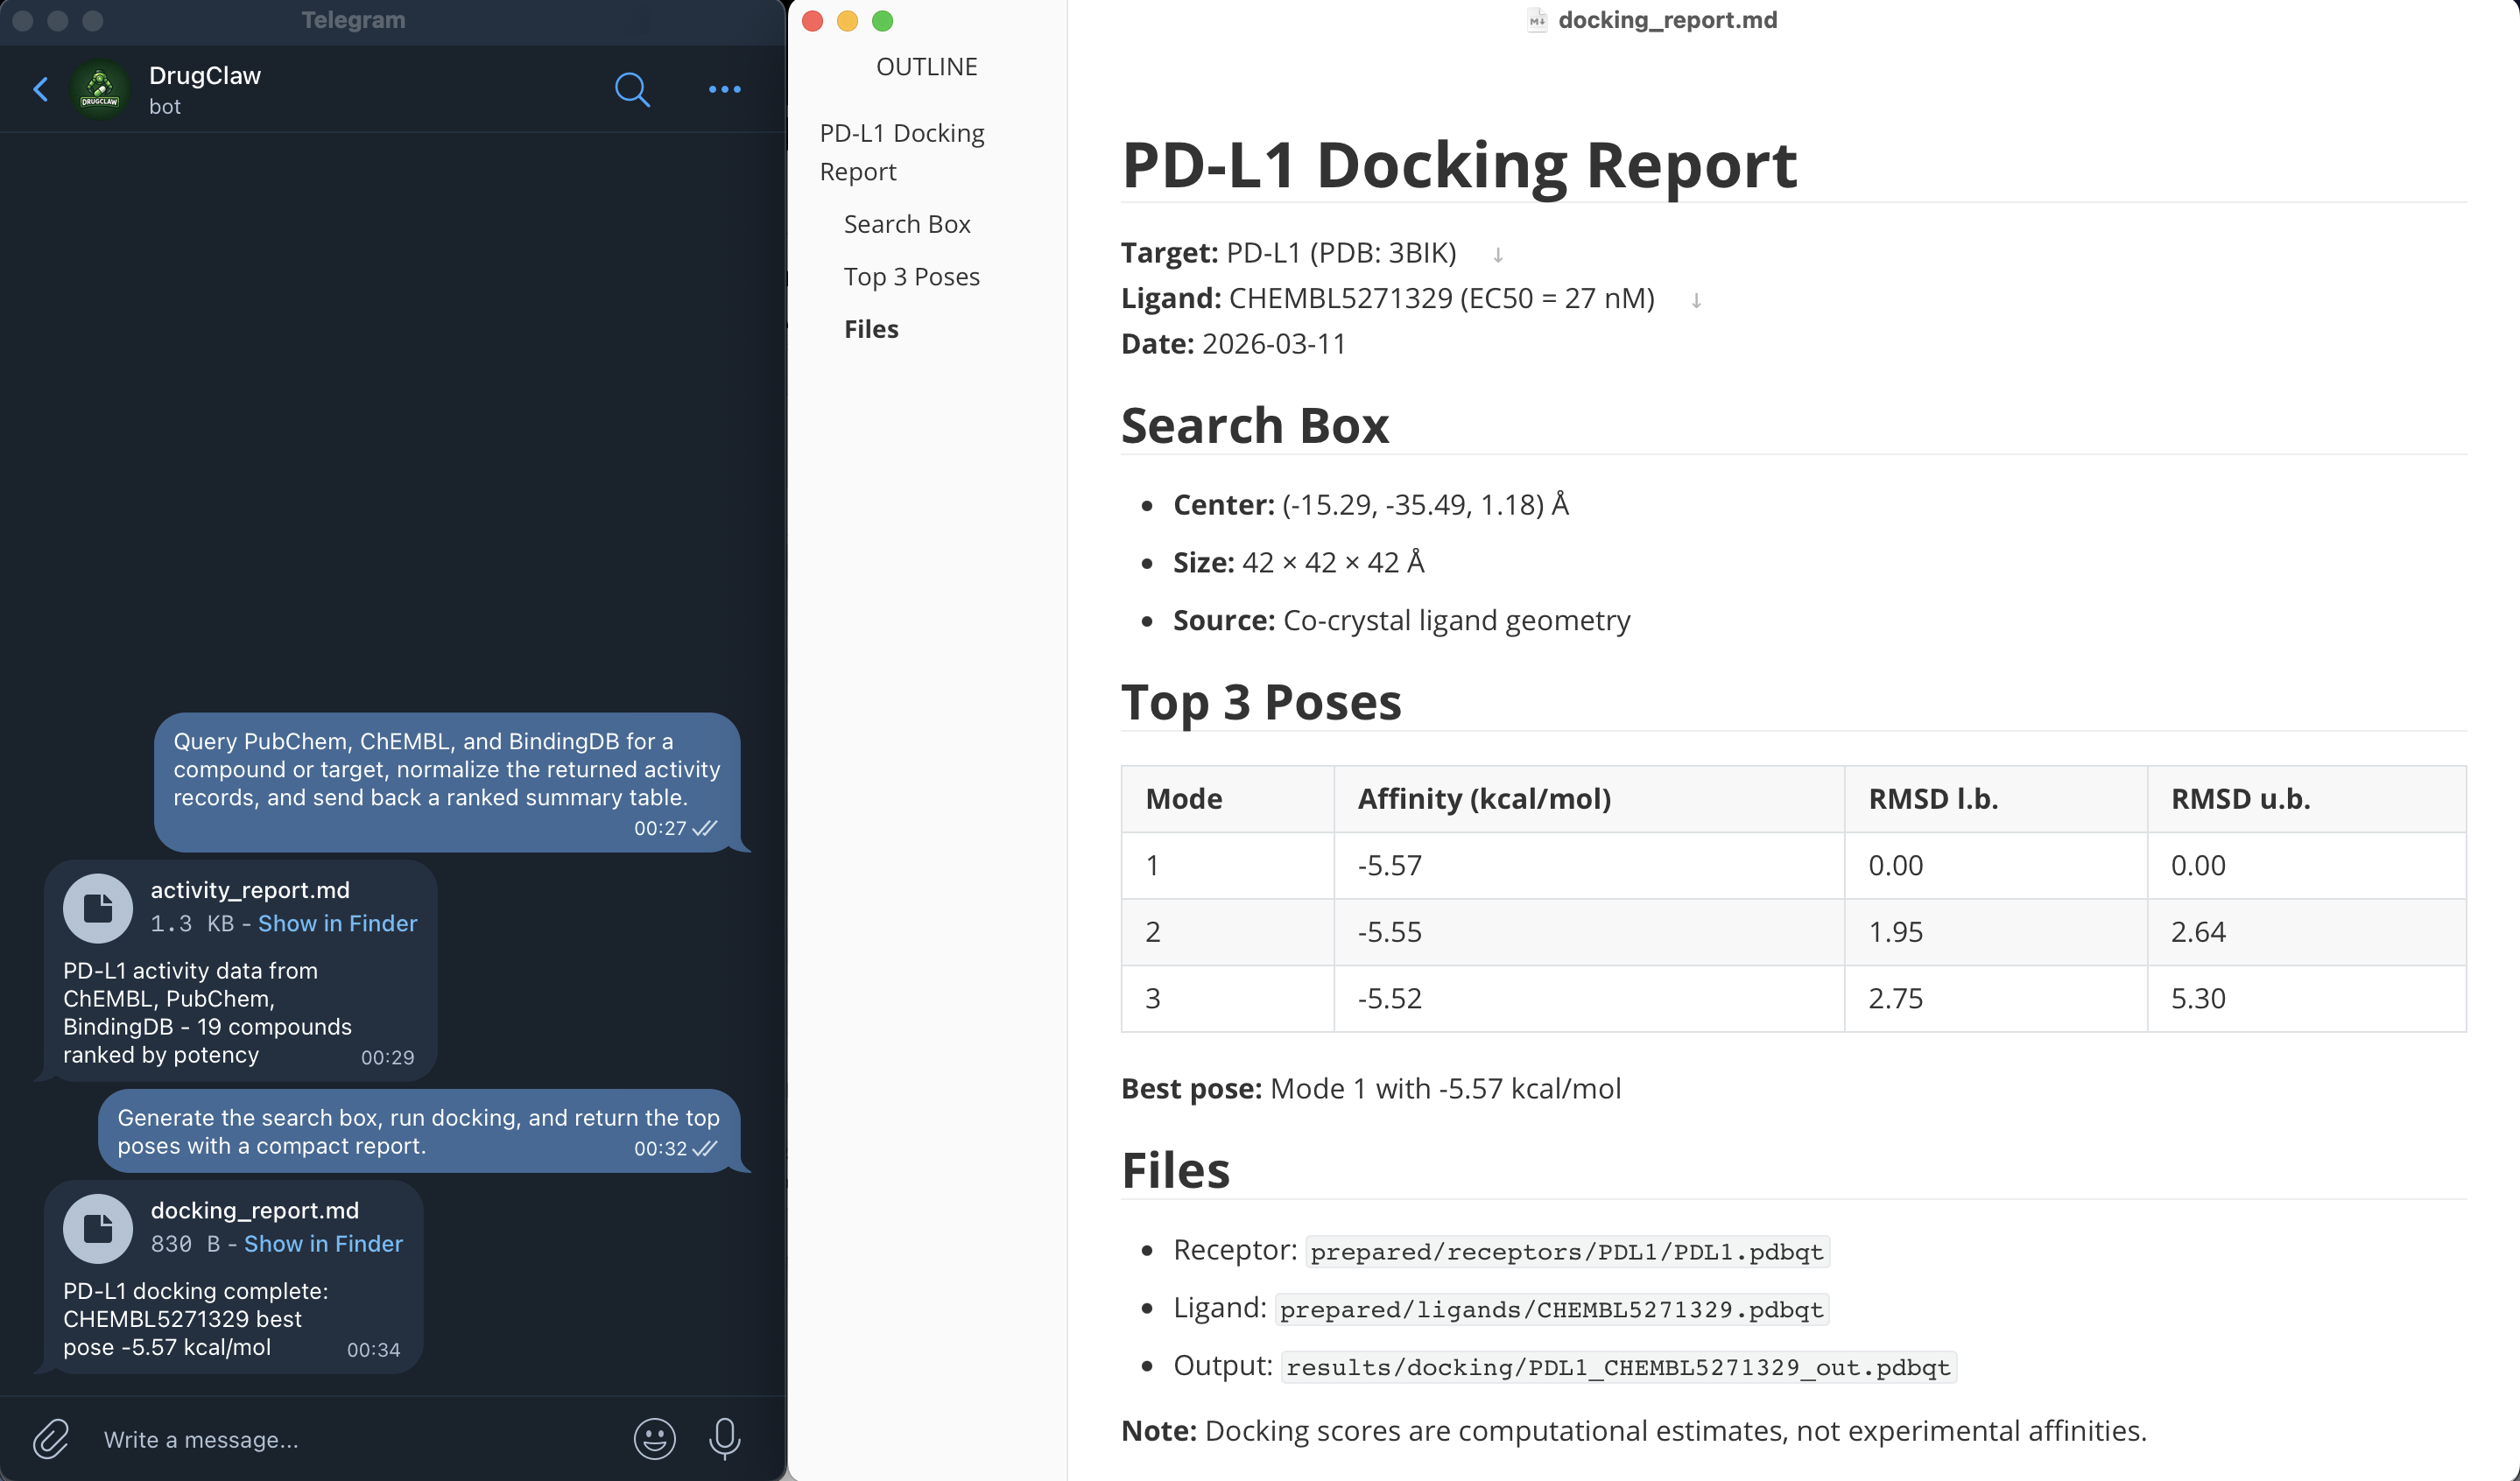The image size is (2520, 1481).
Task: Click the output path PDL1_CHEMBL5271329_out.pdbqt code
Action: pos(1618,1367)
